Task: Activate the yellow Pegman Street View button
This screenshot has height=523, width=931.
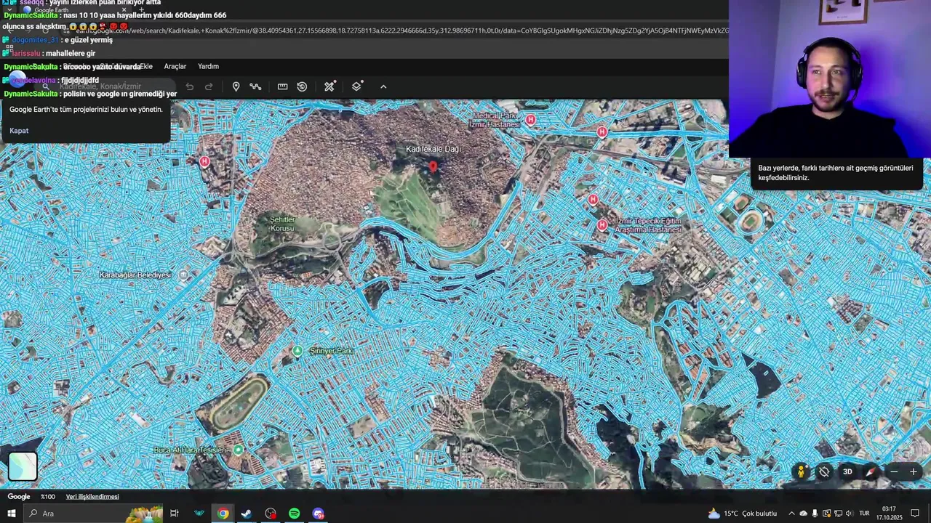Action: click(801, 471)
